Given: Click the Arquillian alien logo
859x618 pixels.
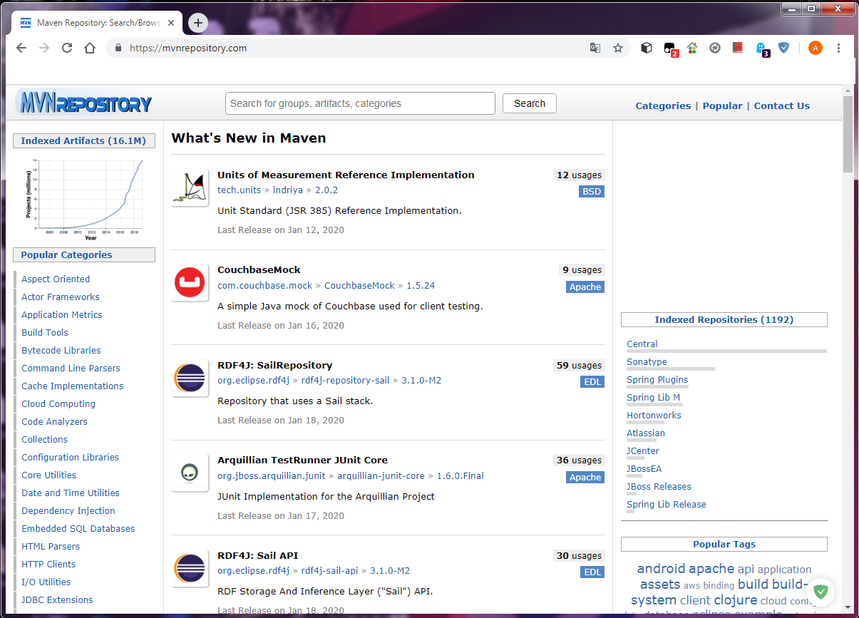Looking at the screenshot, I should [x=190, y=473].
